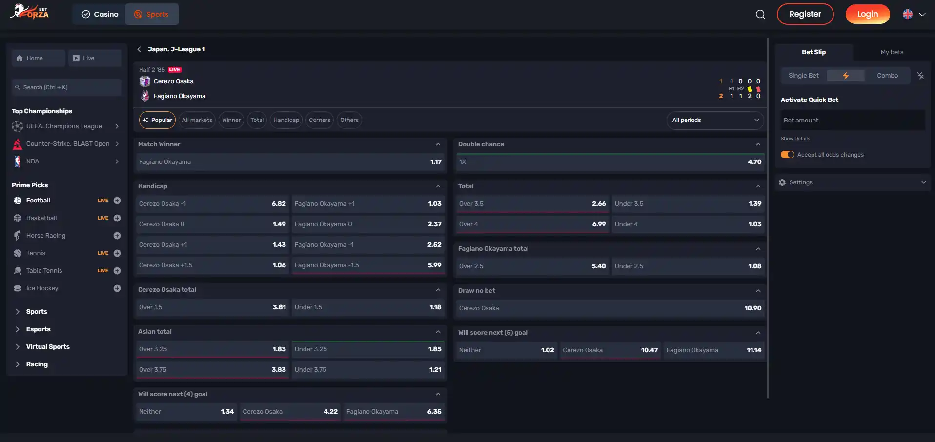Screen dimensions: 935x442
Task: Click the Bet amount input field
Action: (x=853, y=121)
